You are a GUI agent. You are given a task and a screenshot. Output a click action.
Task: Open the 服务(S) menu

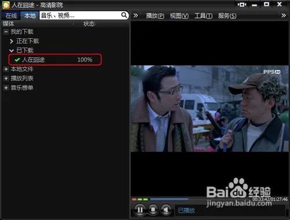227,16
